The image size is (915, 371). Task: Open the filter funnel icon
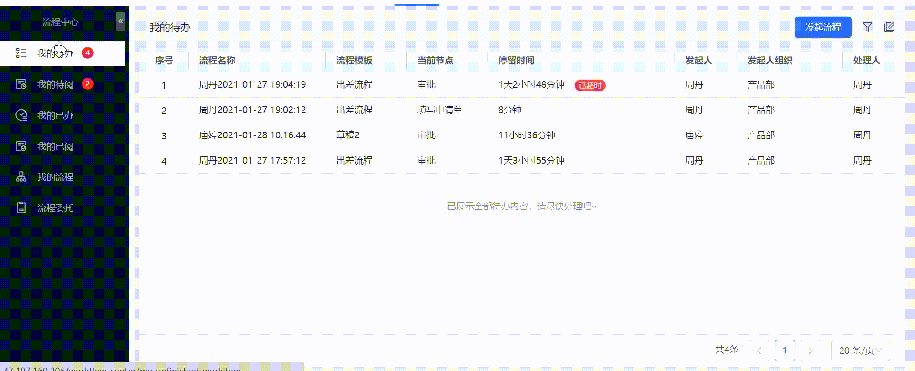tap(868, 27)
